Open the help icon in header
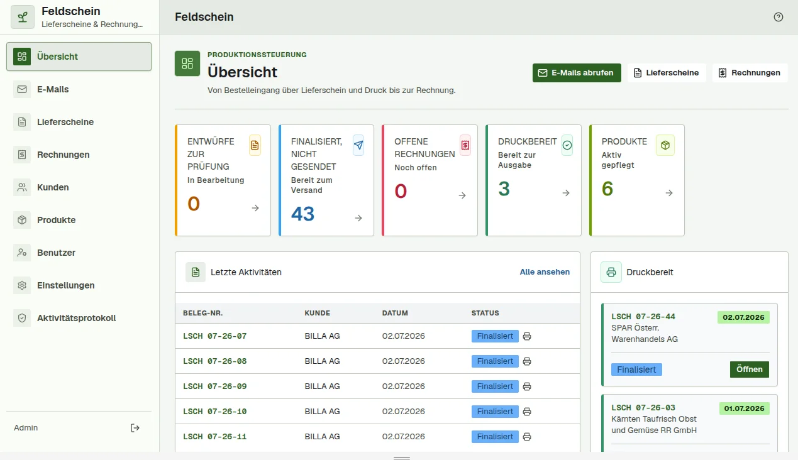Screen dimensions: 798x460 coord(779,17)
